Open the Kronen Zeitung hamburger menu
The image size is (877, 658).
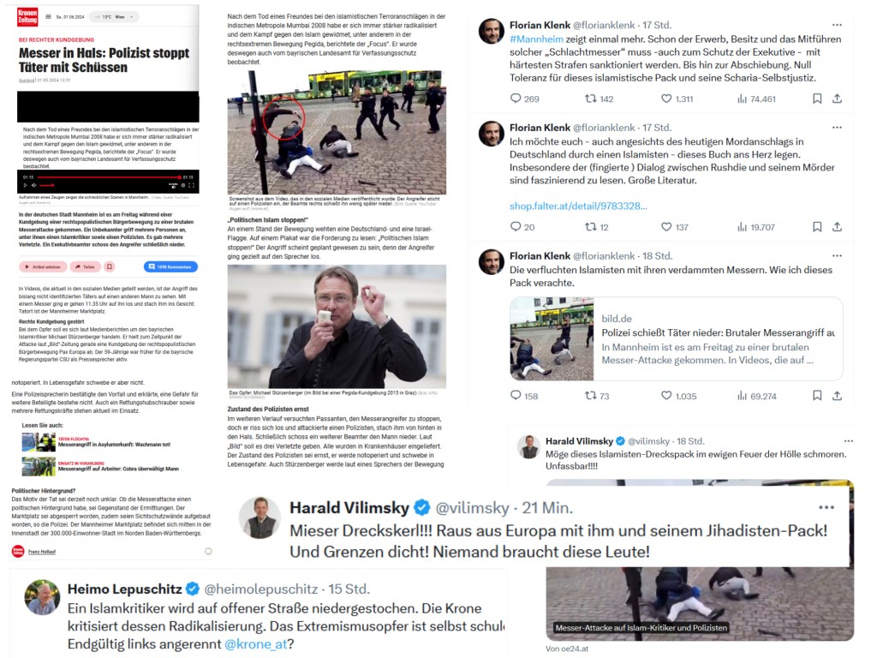[x=48, y=17]
